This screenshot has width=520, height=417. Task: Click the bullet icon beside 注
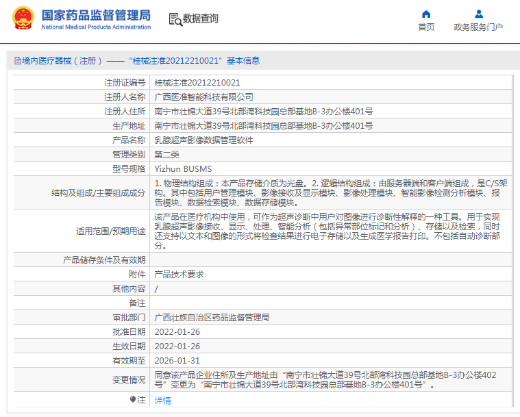click(133, 399)
